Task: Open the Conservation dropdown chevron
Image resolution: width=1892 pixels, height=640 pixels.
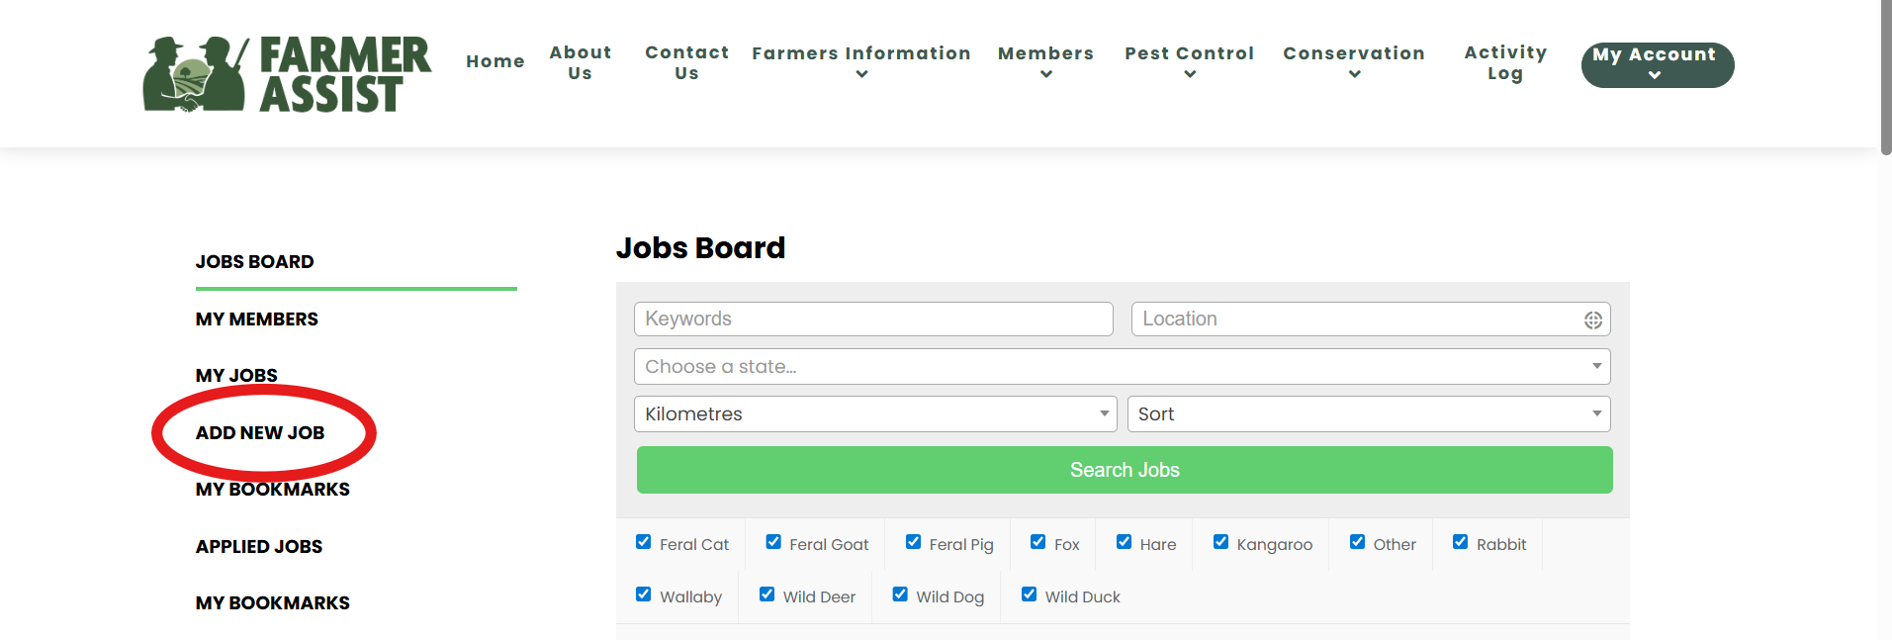Action: 1354,74
